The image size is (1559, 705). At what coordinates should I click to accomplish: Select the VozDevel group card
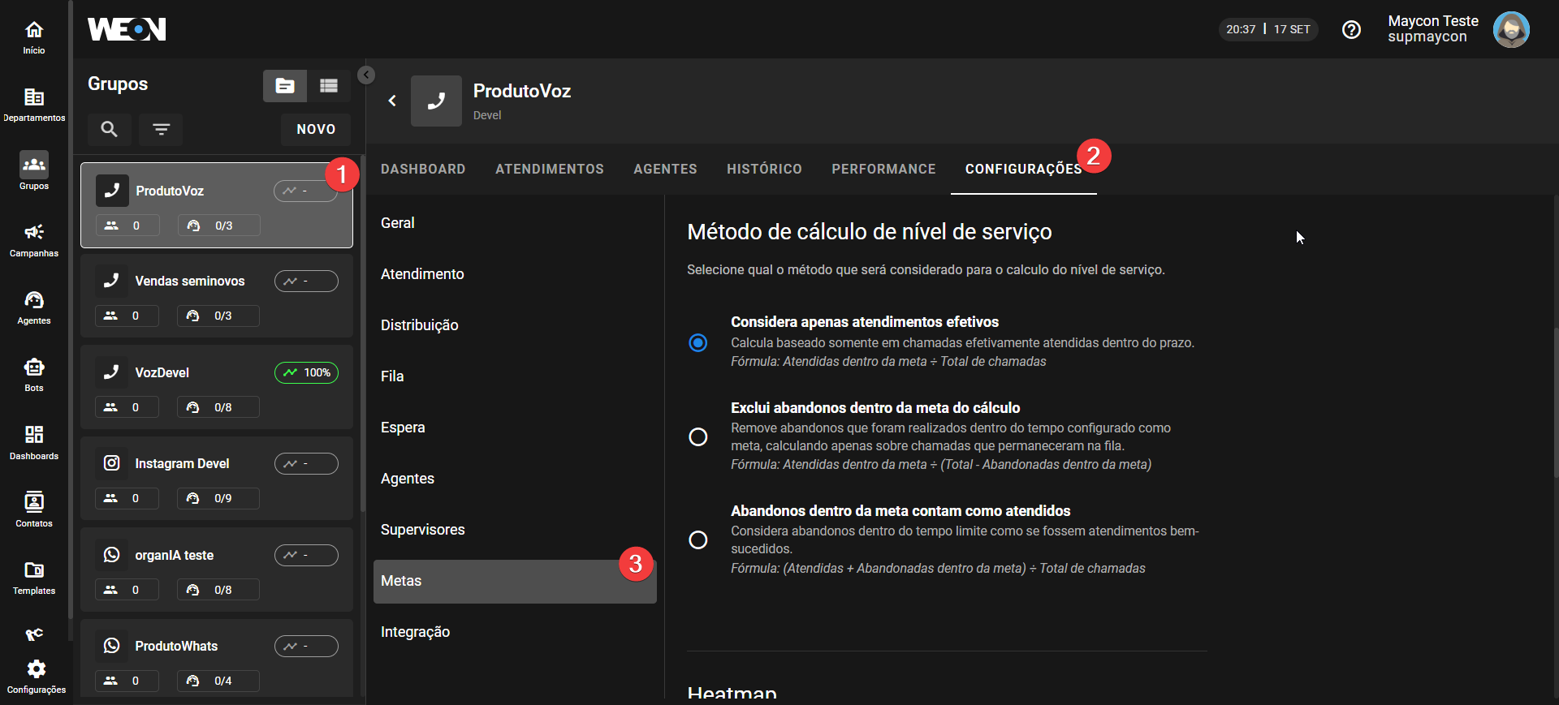point(217,387)
